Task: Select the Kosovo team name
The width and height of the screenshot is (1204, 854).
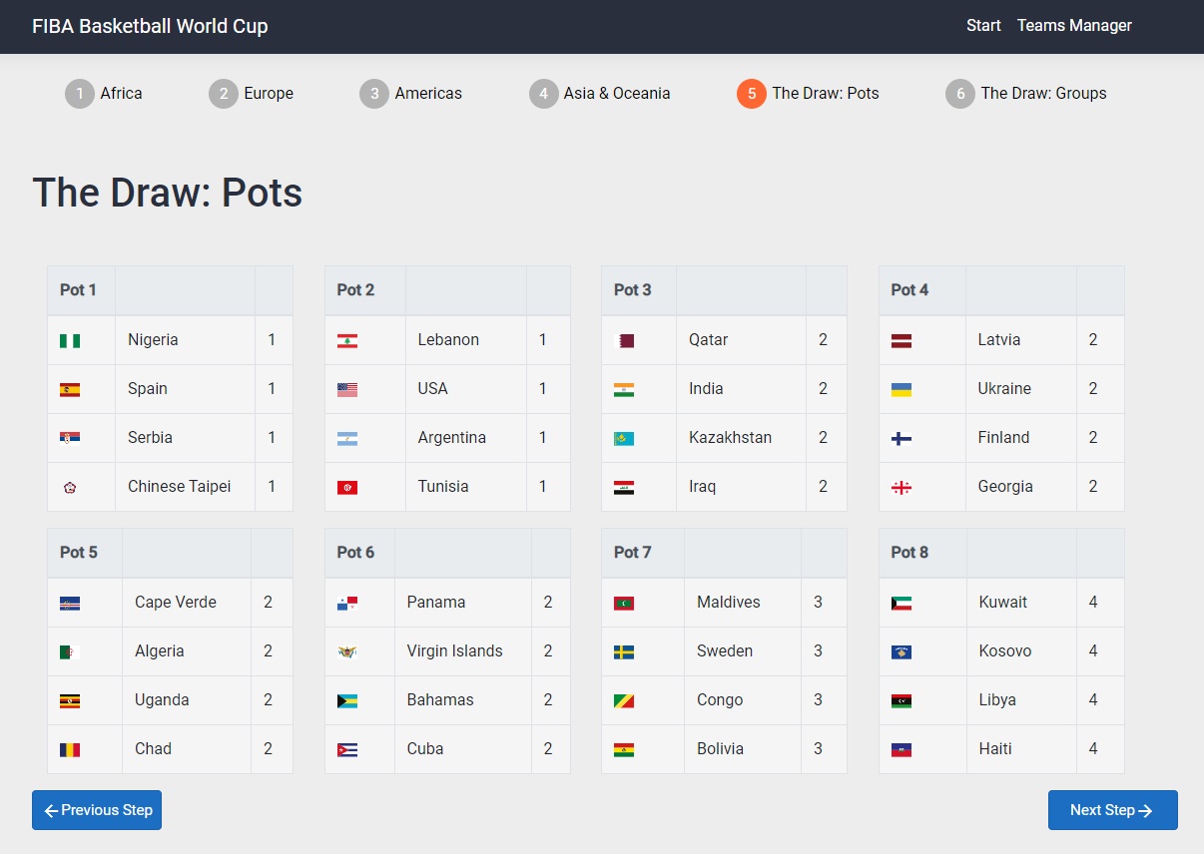Action: pos(1004,651)
